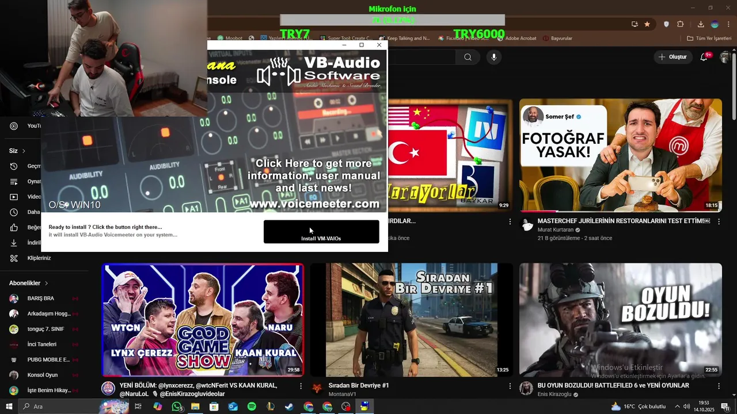Open the Kliplerim sidebar item

[39, 258]
